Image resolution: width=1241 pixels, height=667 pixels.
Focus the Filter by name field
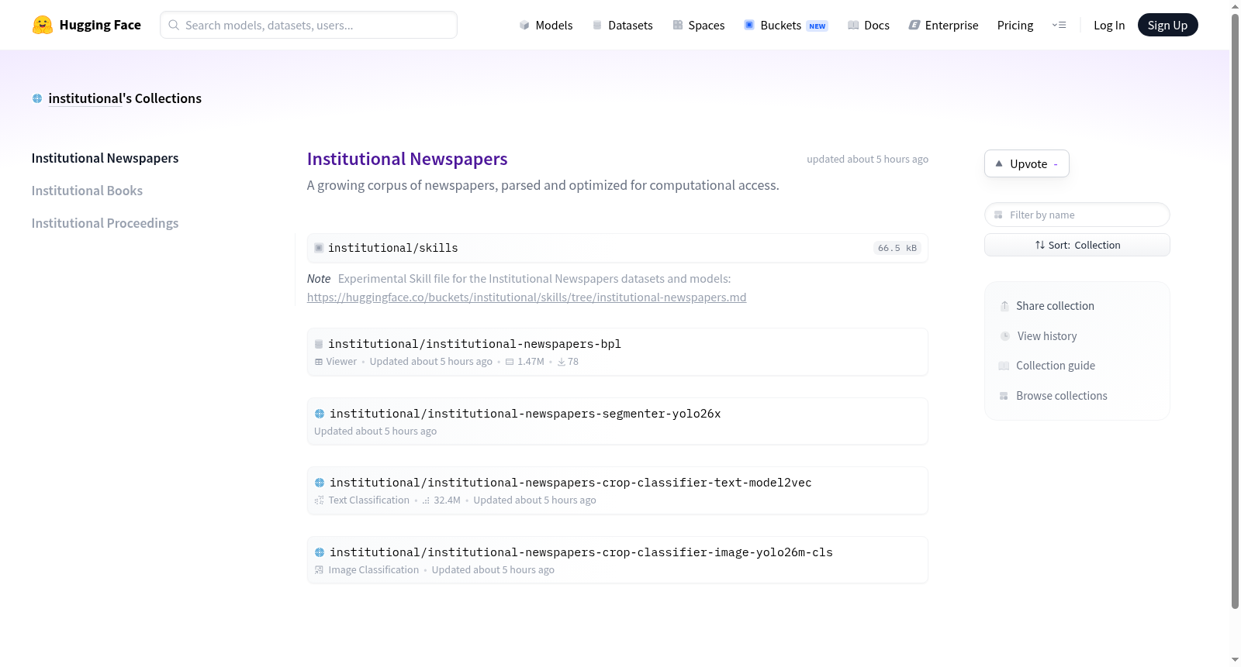(x=1077, y=215)
